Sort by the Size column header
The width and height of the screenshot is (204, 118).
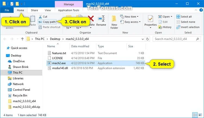(131, 46)
